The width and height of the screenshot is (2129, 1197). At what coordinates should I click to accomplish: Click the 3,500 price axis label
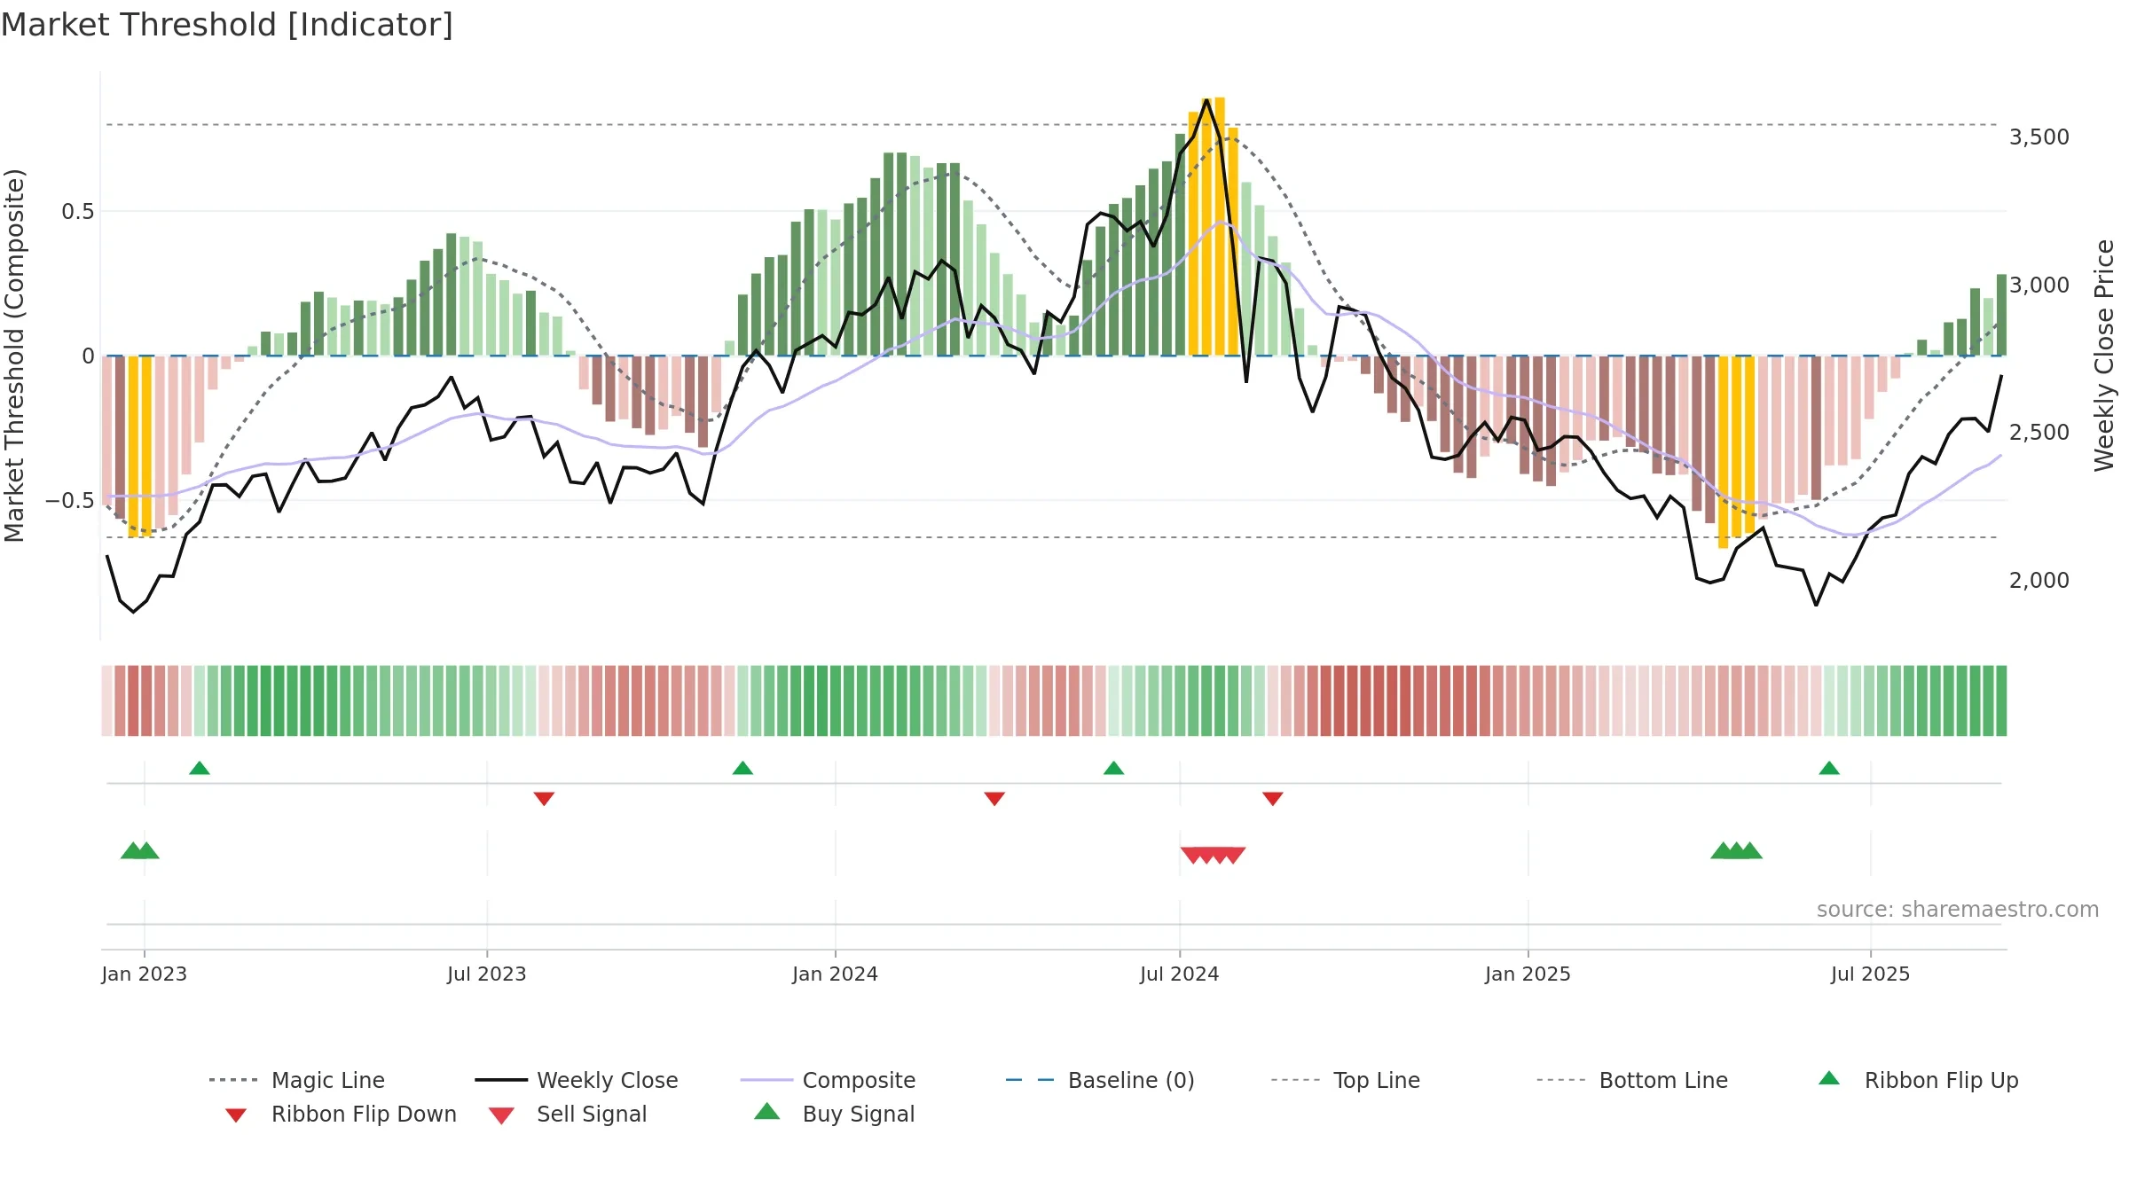point(2039,137)
